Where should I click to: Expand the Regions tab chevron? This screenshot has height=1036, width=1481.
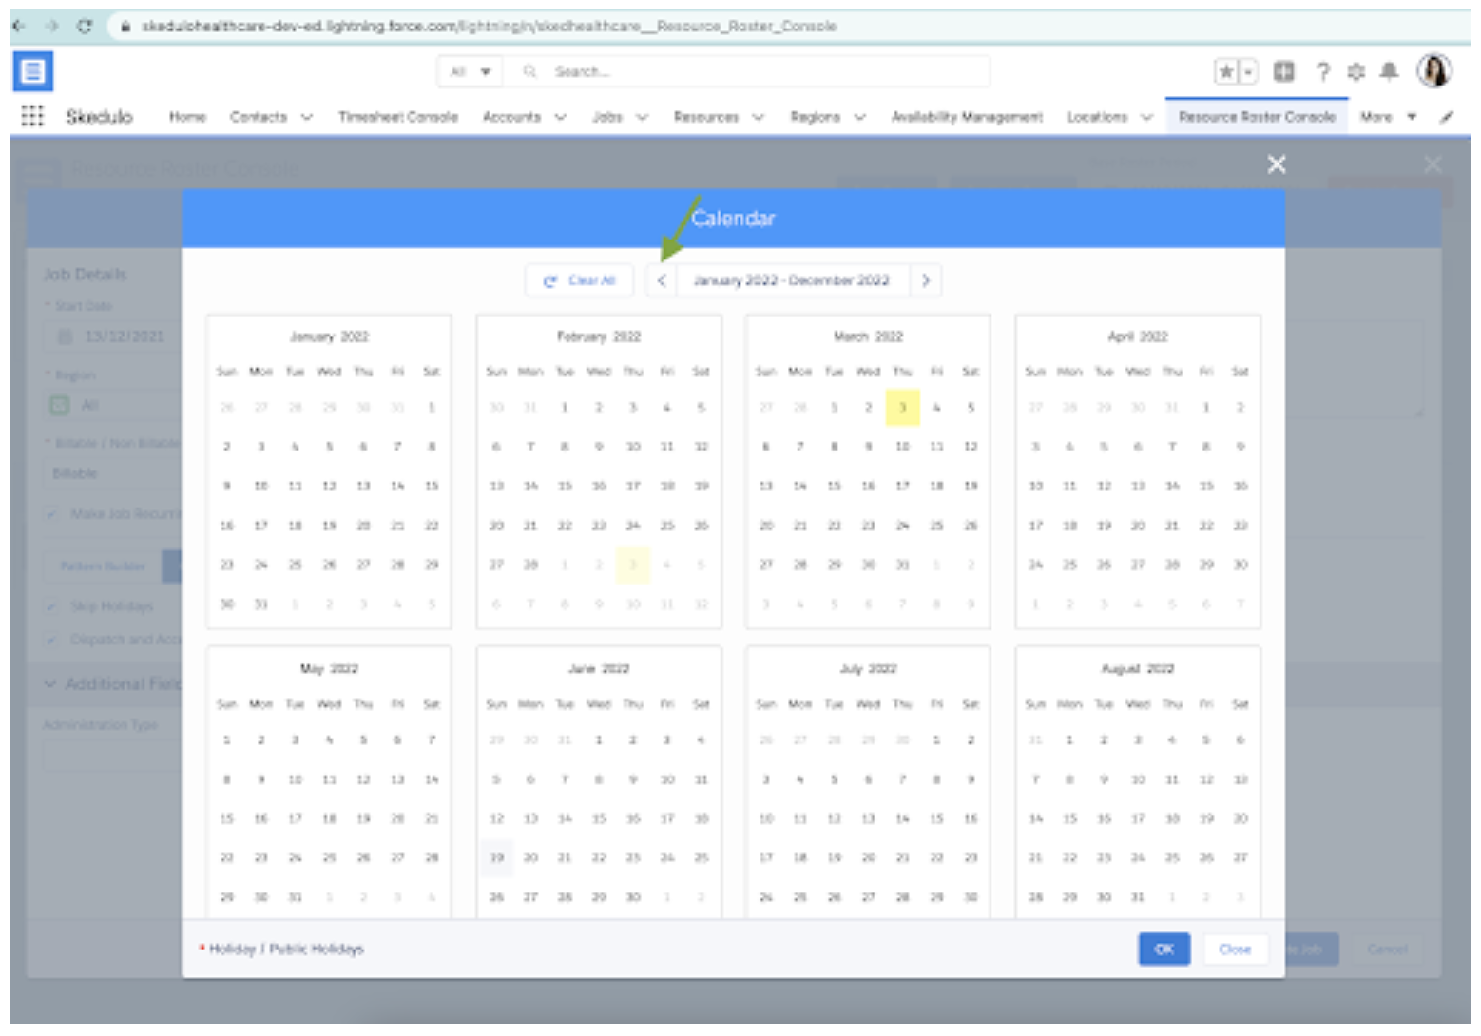point(860,117)
